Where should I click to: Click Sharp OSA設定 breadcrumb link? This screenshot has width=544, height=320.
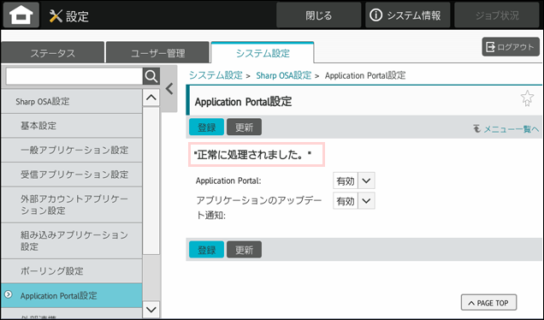click(x=283, y=75)
